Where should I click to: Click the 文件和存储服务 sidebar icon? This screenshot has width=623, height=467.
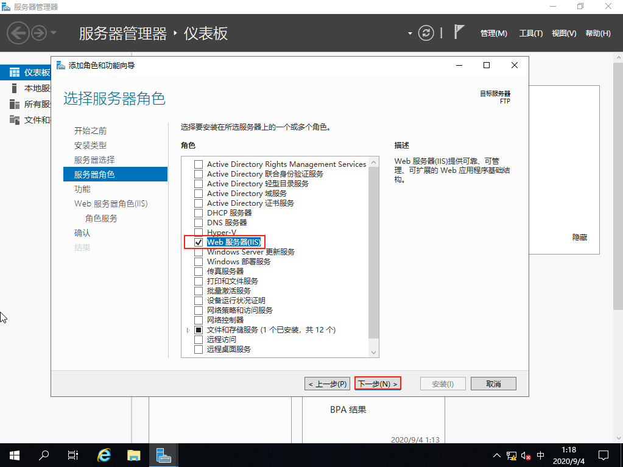pos(14,119)
